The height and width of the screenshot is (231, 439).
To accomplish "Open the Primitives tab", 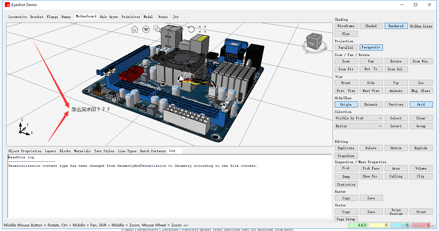I will click(131, 17).
